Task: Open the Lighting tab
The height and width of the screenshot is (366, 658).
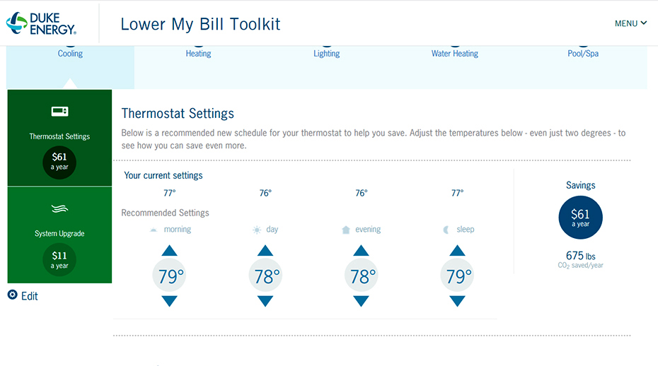Action: (x=326, y=53)
